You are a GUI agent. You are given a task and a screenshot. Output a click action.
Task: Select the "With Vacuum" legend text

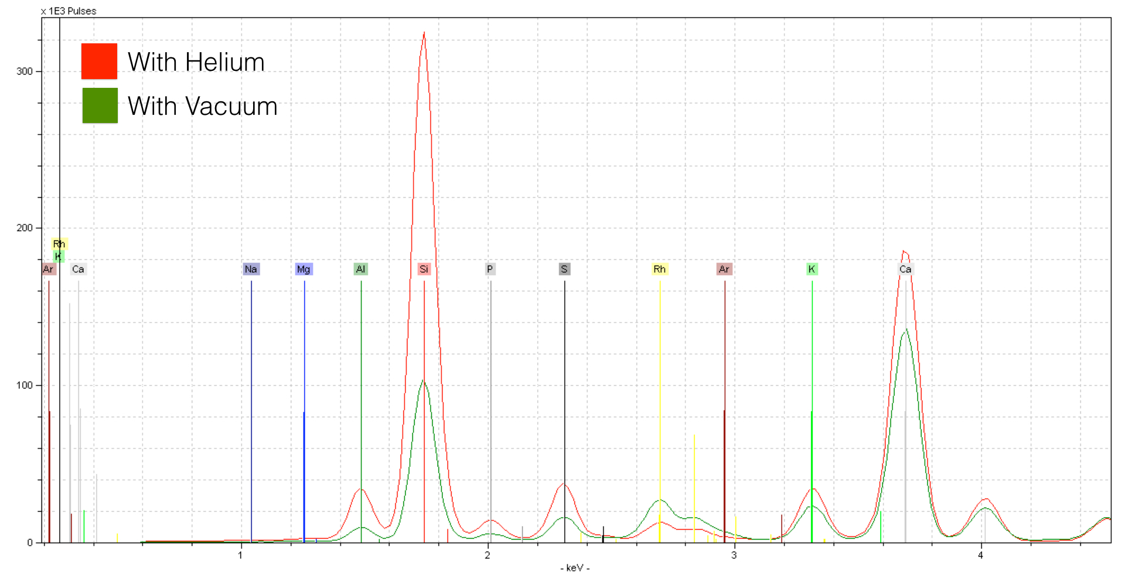point(202,107)
